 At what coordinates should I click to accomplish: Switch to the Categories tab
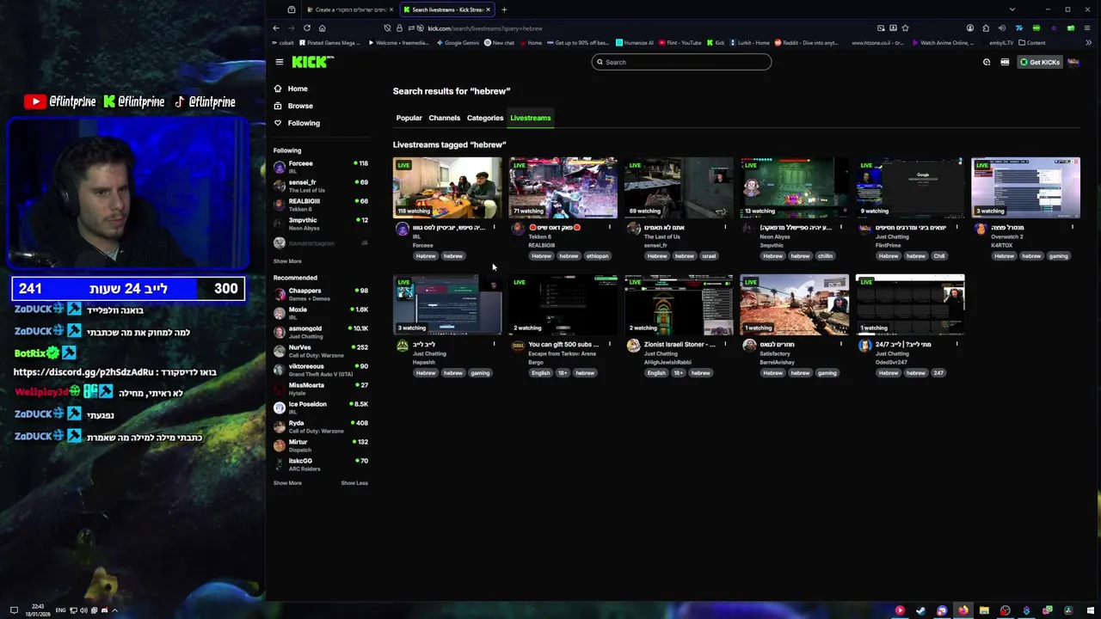point(485,118)
